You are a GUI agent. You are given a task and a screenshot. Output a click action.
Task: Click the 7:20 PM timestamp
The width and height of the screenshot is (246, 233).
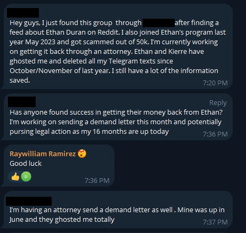coord(215,83)
